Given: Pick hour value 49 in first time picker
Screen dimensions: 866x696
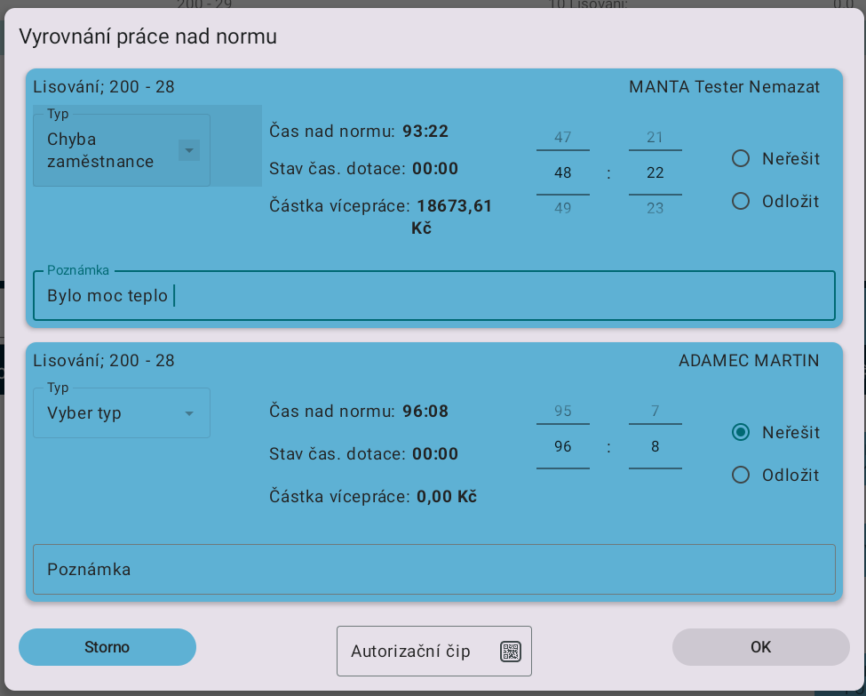Looking at the screenshot, I should click(x=562, y=209).
